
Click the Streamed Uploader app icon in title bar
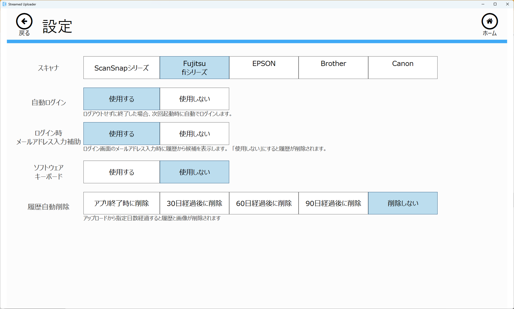(x=4, y=4)
